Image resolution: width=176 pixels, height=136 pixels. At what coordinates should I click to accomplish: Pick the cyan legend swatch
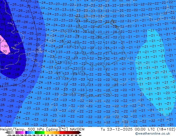(x=34, y=132)
